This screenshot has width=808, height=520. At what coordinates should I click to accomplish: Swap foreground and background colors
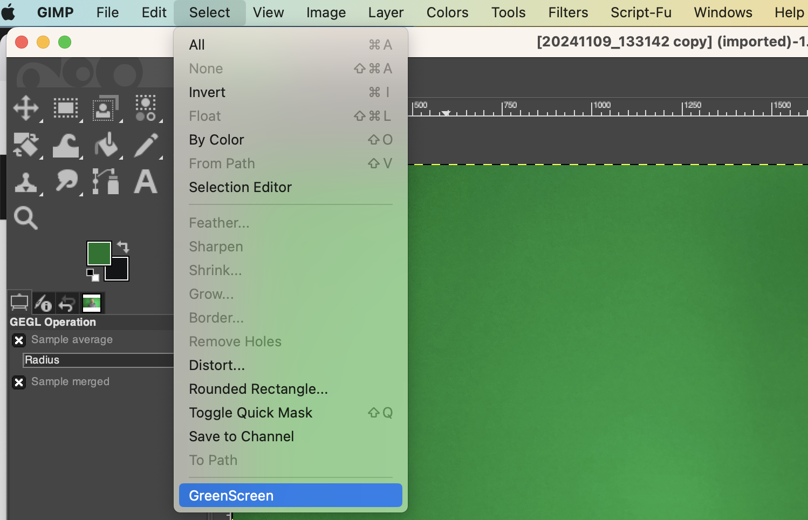124,247
